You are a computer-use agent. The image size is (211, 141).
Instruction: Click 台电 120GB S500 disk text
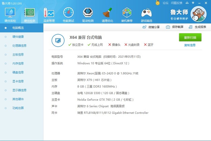coord(103,93)
